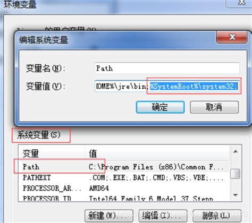Select the PROCESSOR_AR... variable row
The width and height of the screenshot is (252, 223).
tap(123, 188)
